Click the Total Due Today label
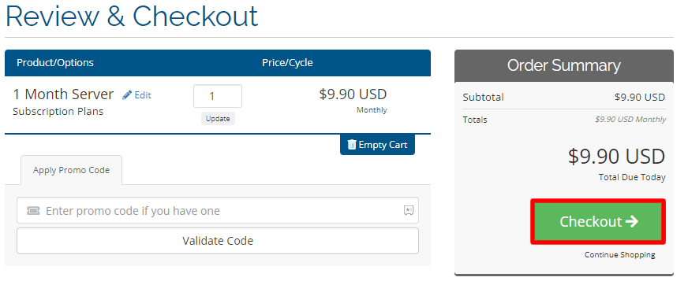This screenshot has height=292, width=688. pyautogui.click(x=632, y=177)
